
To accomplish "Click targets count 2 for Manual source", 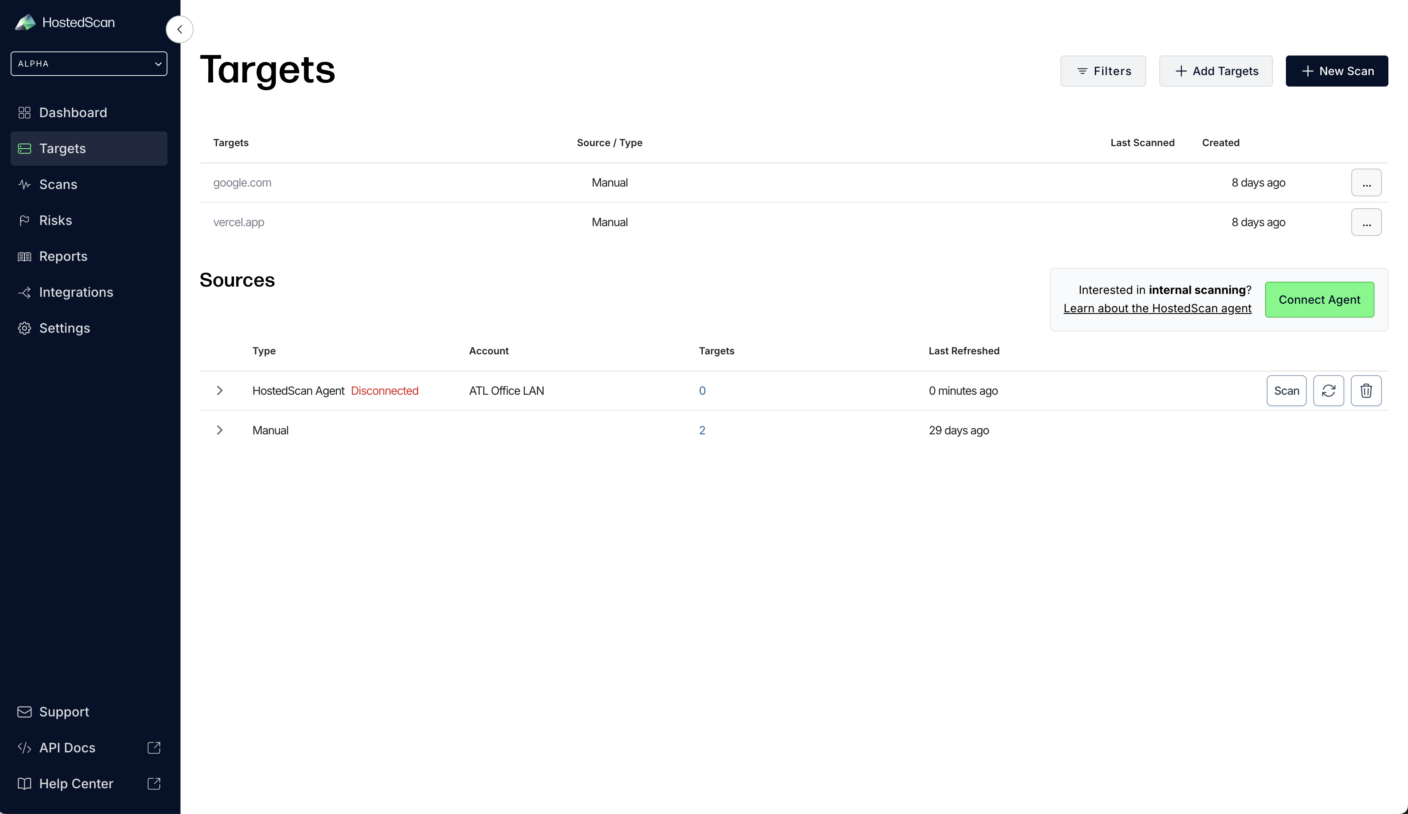I will [702, 430].
